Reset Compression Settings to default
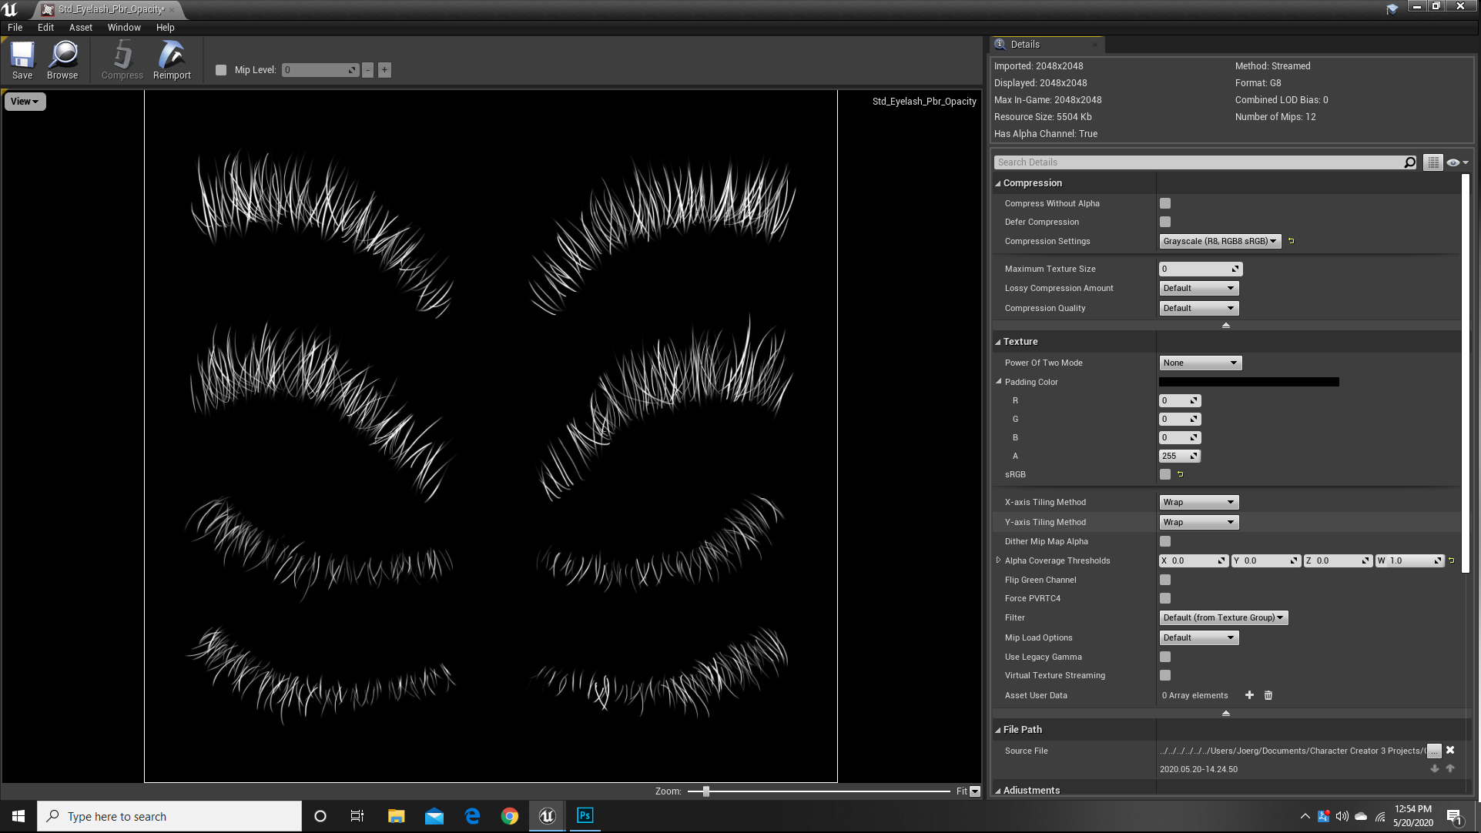 [1292, 241]
